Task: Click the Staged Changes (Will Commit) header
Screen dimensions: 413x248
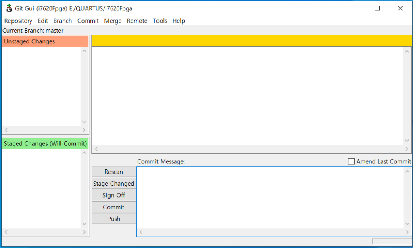Action: click(45, 144)
